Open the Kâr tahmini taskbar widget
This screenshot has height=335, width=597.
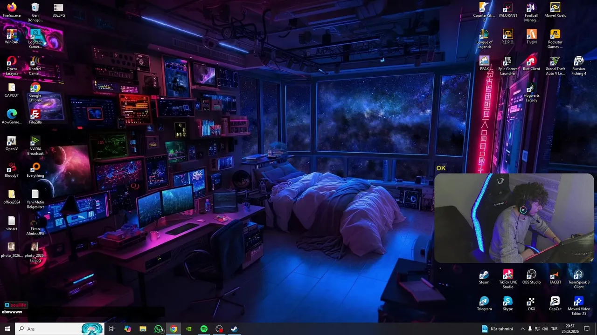click(497, 329)
